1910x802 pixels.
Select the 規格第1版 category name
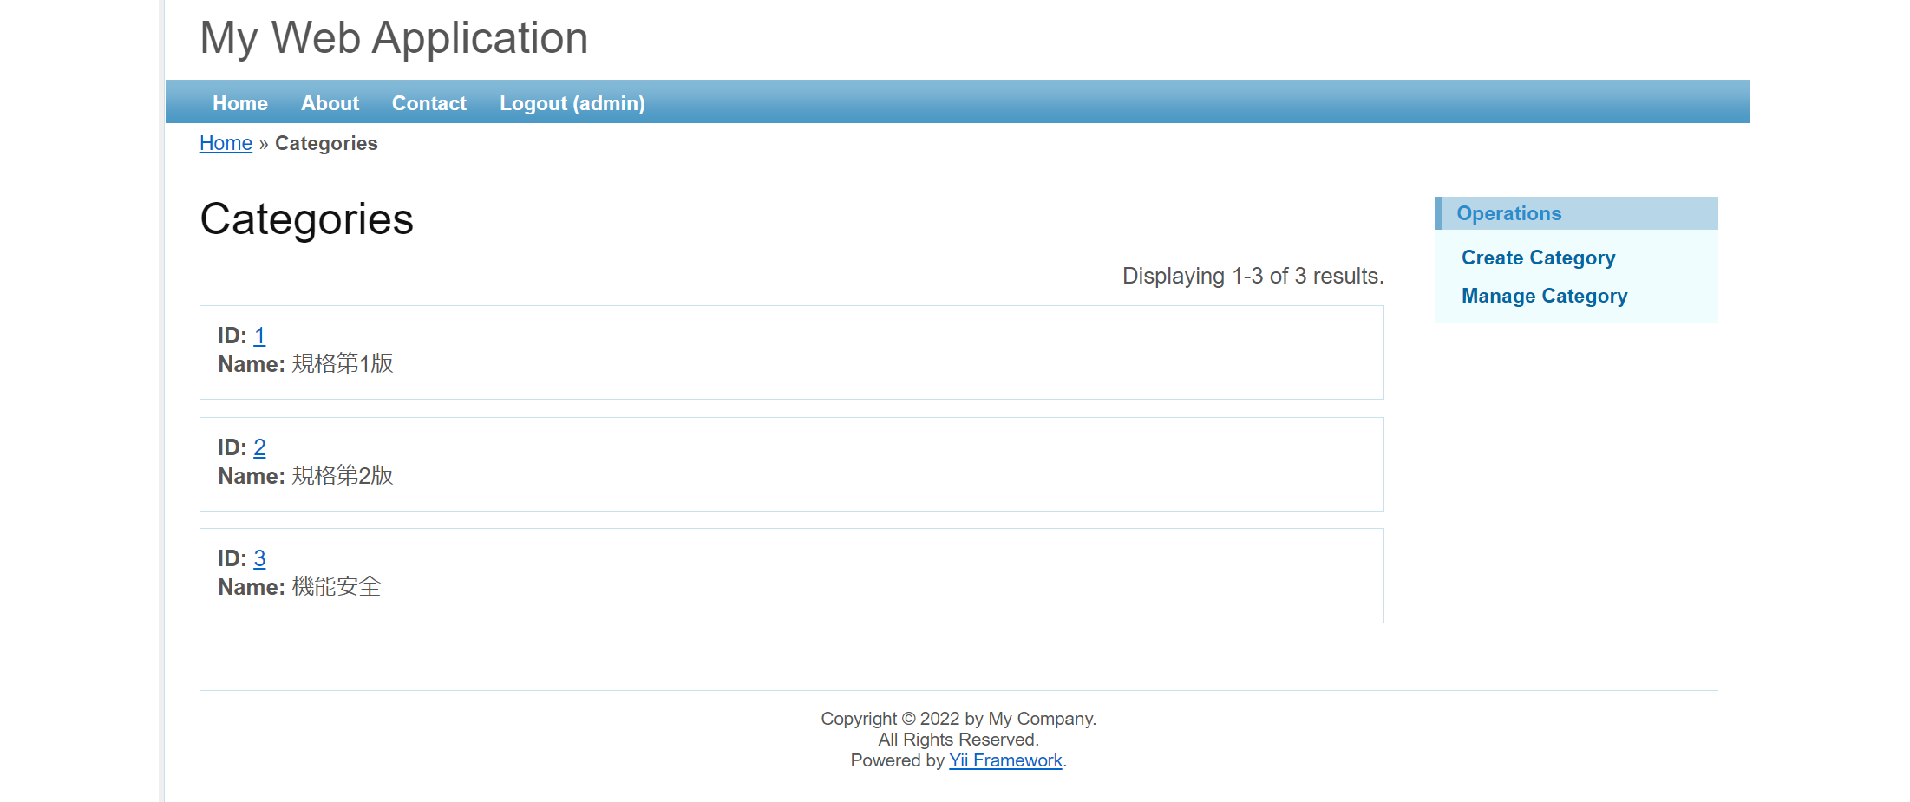343,364
